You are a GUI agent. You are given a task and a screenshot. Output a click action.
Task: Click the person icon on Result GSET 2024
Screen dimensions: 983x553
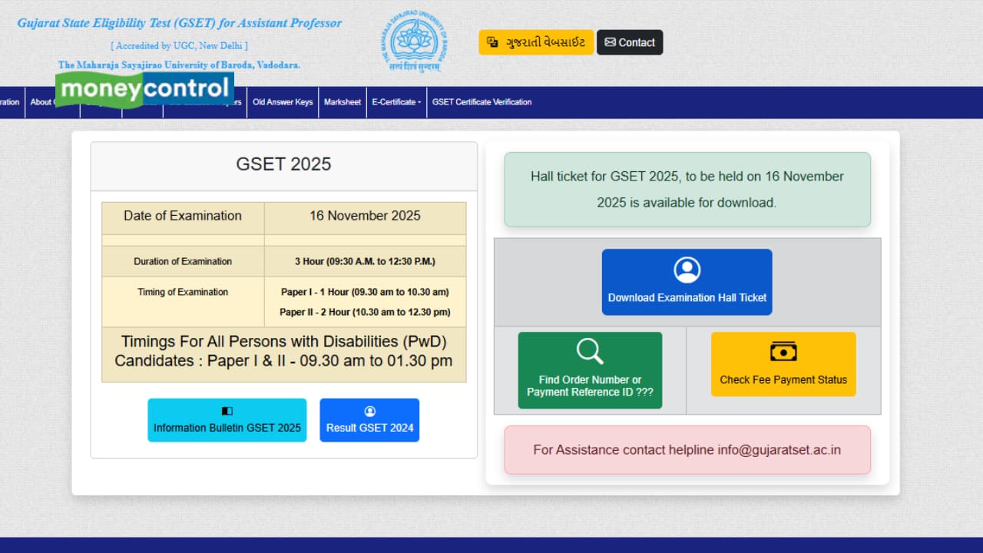pos(369,412)
